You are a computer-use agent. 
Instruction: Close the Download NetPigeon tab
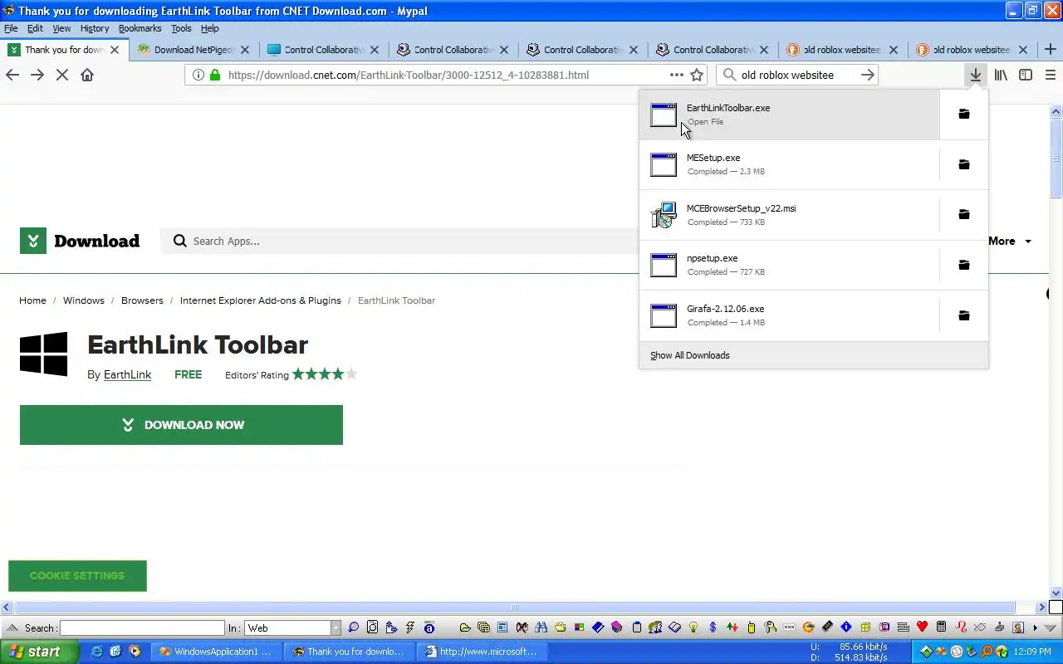coord(245,50)
